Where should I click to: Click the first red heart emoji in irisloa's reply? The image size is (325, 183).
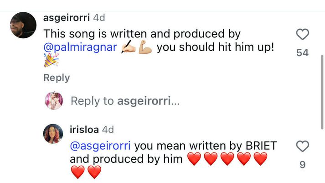tap(194, 159)
